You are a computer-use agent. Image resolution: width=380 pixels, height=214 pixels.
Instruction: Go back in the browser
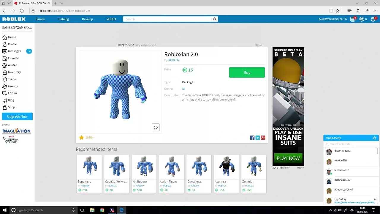point(4,11)
